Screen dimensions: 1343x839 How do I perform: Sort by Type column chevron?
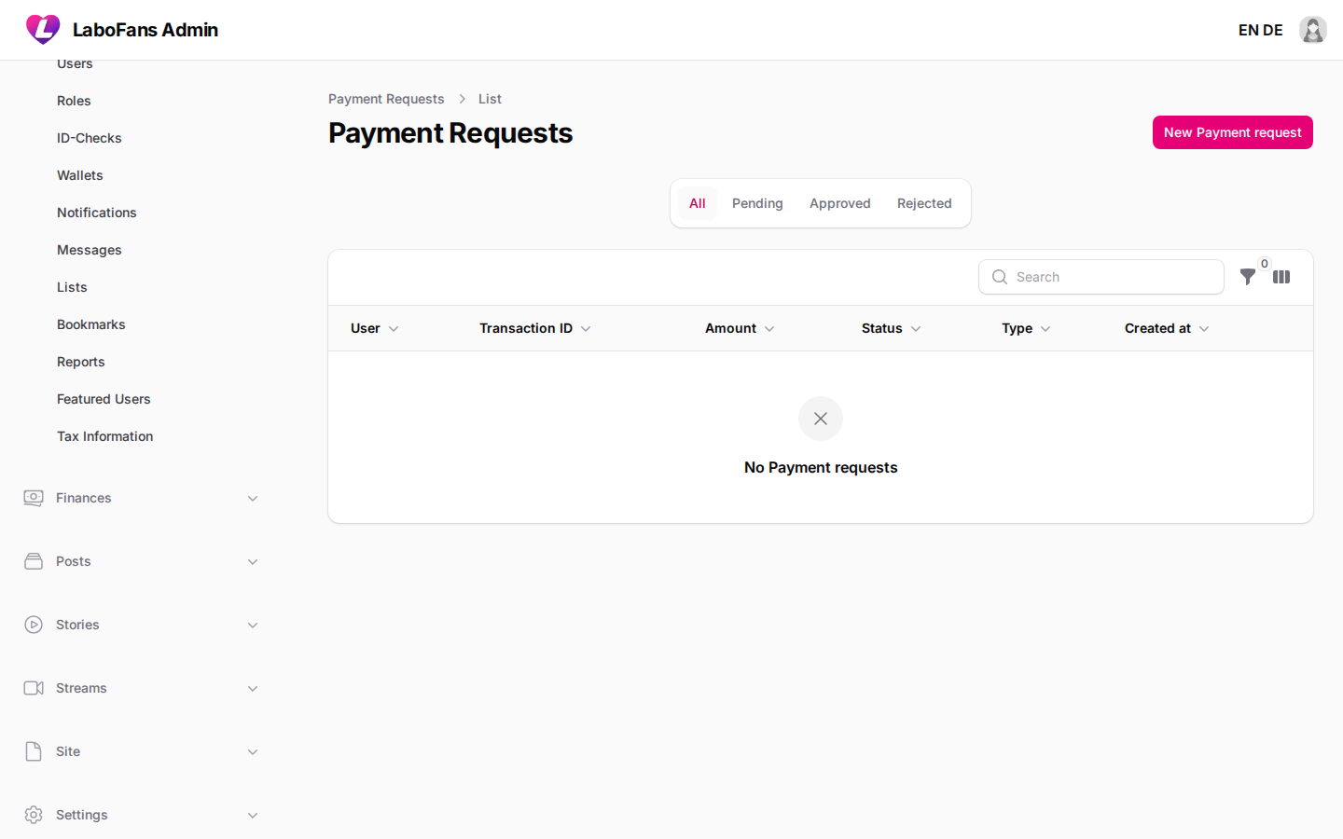click(1045, 329)
